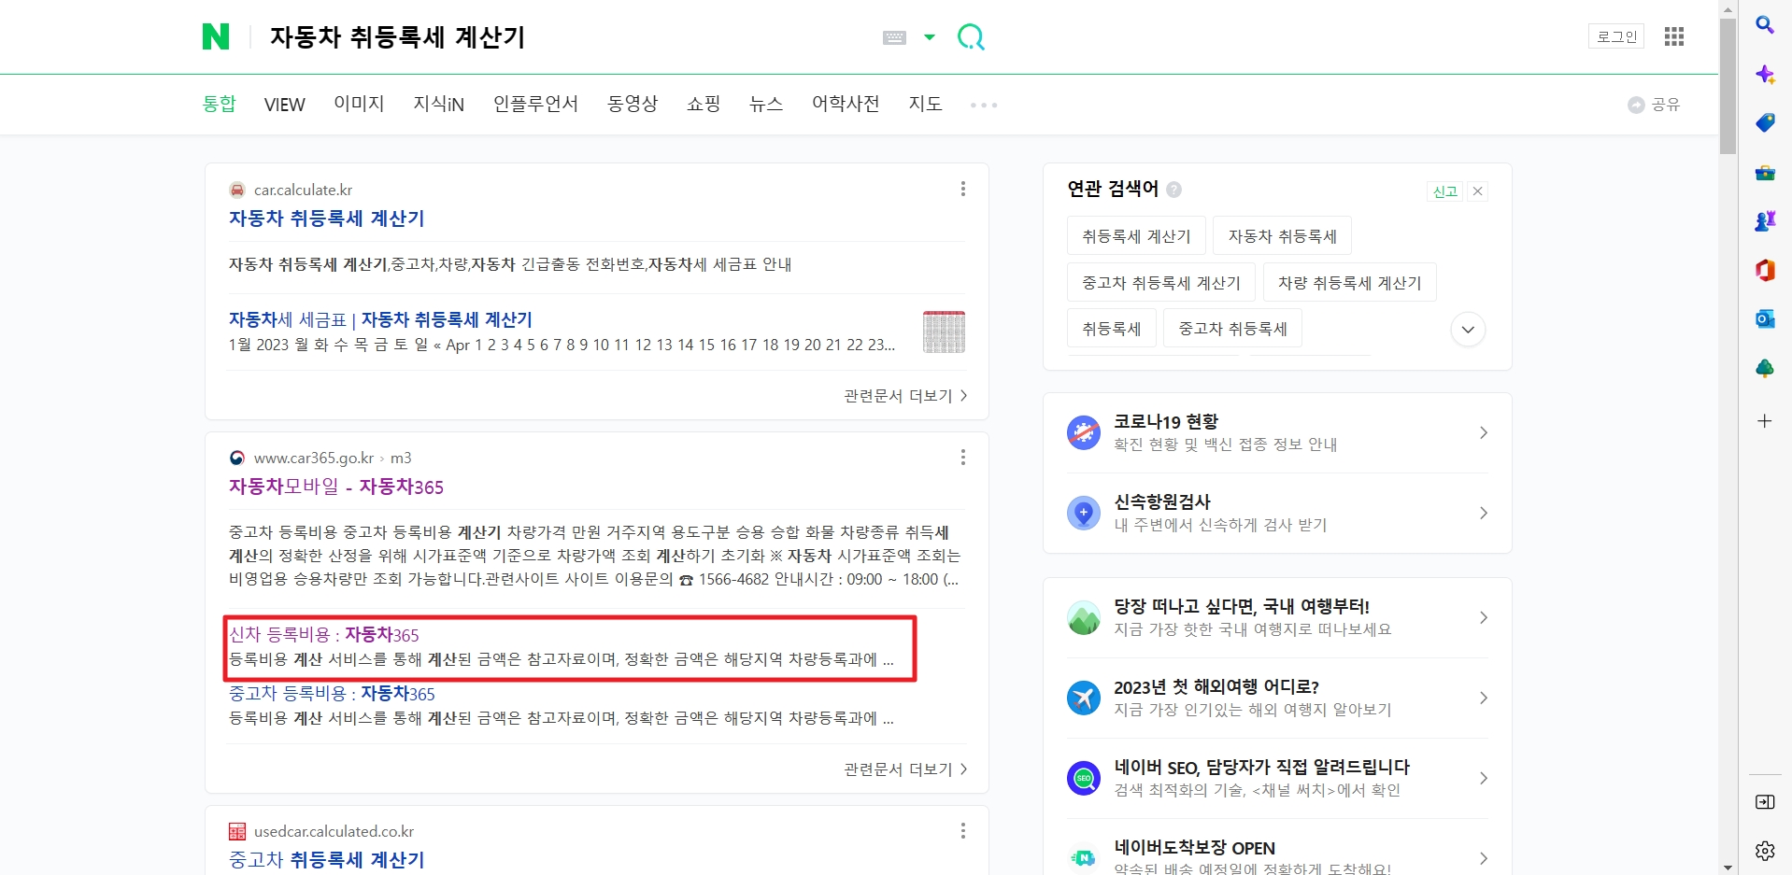Click the Naver N logo
The width and height of the screenshot is (1792, 875).
click(216, 36)
